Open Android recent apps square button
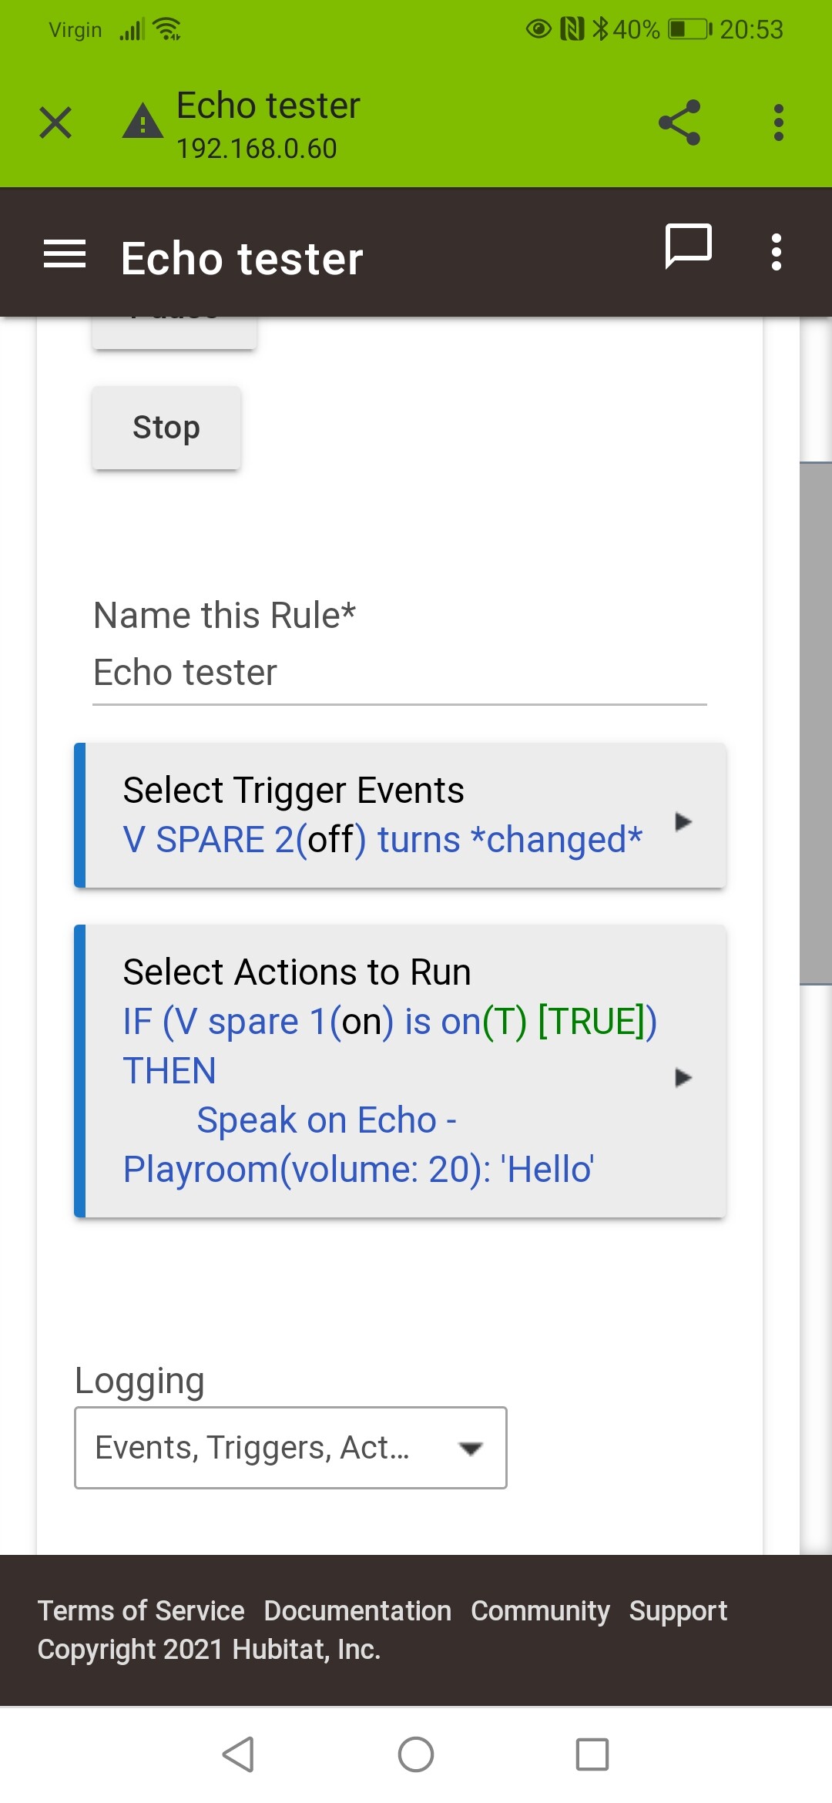 tap(592, 1754)
